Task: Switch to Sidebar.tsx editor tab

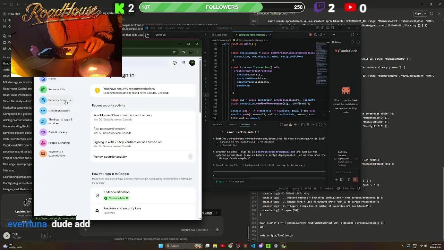Action: point(221,35)
